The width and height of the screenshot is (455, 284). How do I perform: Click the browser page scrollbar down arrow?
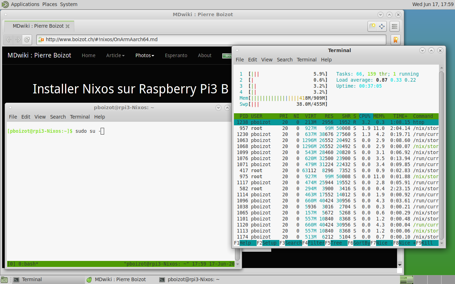[x=400, y=265]
